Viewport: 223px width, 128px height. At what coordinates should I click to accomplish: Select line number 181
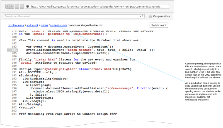coord(14,40)
